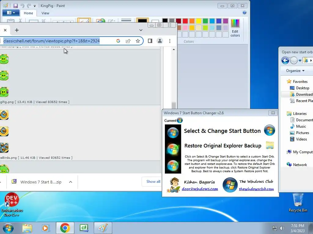Select My Computer in navigation pane
This screenshot has width=313, height=234.
click(x=300, y=152)
